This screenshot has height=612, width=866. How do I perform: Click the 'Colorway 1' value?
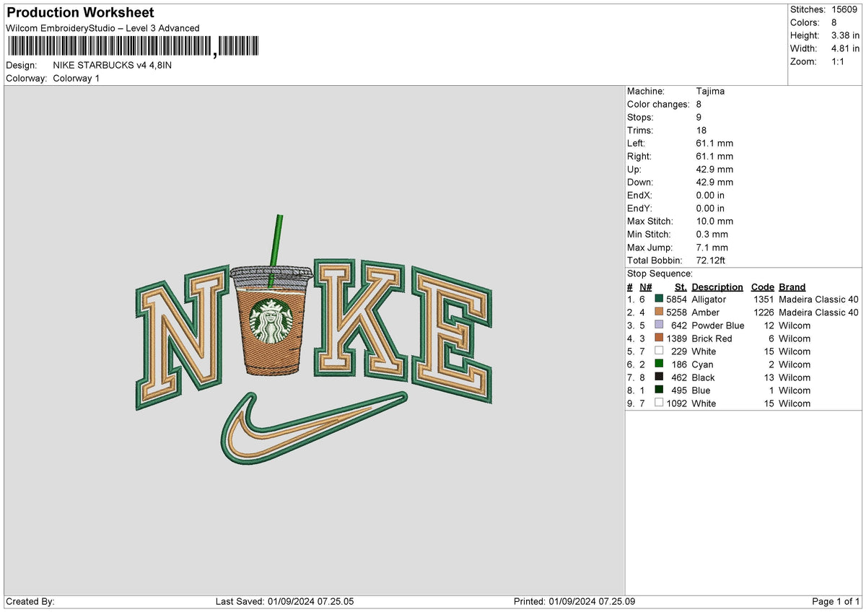[76, 78]
